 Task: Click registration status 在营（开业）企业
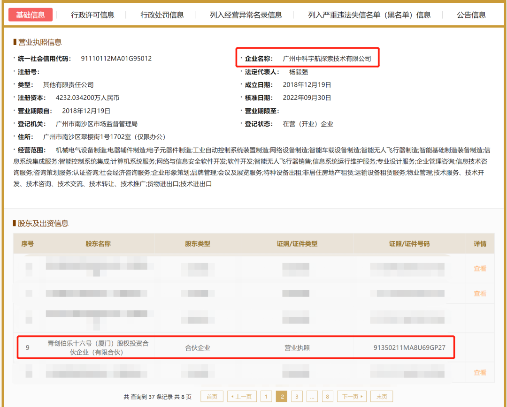[x=308, y=124]
